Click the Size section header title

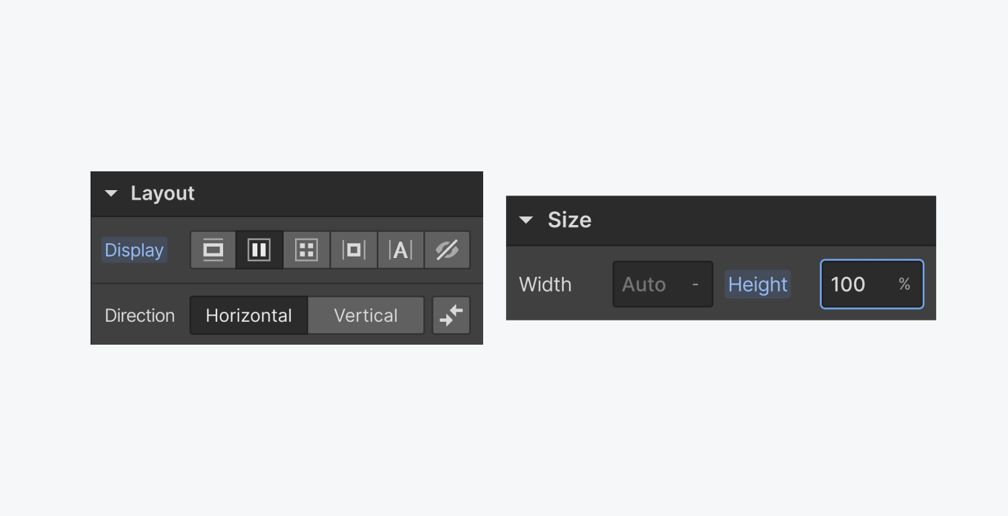coord(569,220)
